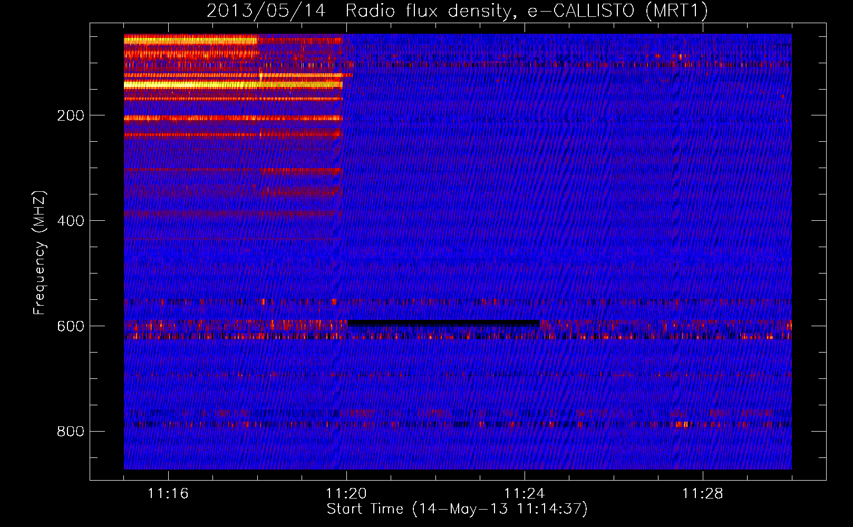Screen dimensions: 853x527
Task: Click the "Start Time (14-May-13 11:14:37)" label
Action: (457, 509)
